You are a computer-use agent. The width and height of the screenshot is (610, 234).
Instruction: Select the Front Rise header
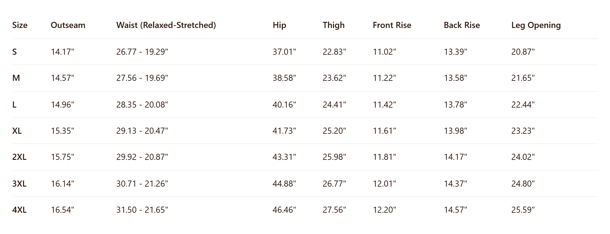tap(392, 25)
